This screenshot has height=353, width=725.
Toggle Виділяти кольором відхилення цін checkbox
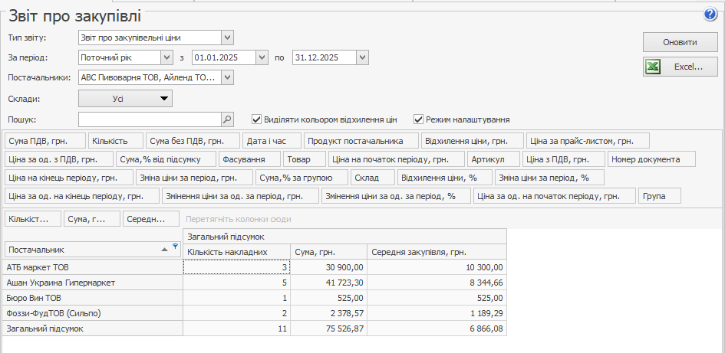pyautogui.click(x=257, y=119)
